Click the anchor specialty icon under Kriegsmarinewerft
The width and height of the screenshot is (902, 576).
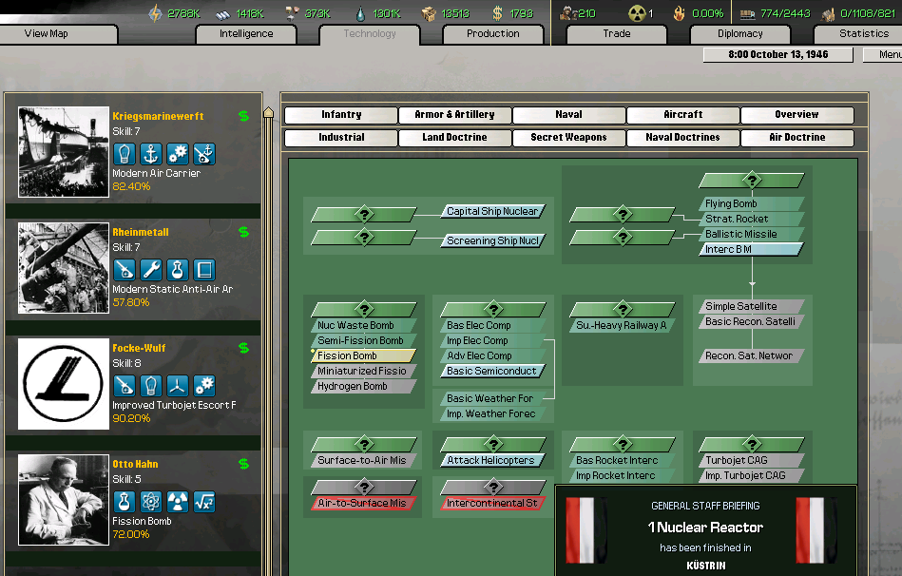(x=150, y=154)
